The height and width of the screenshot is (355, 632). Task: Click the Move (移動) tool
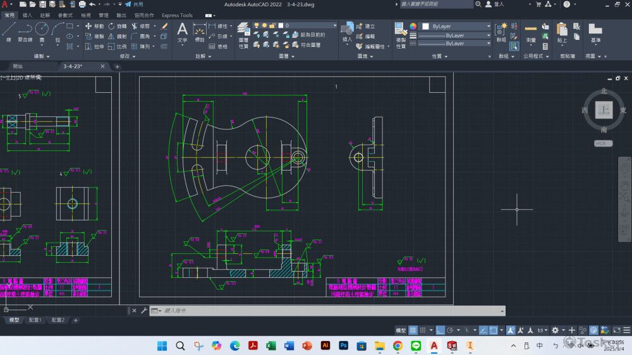pos(95,26)
